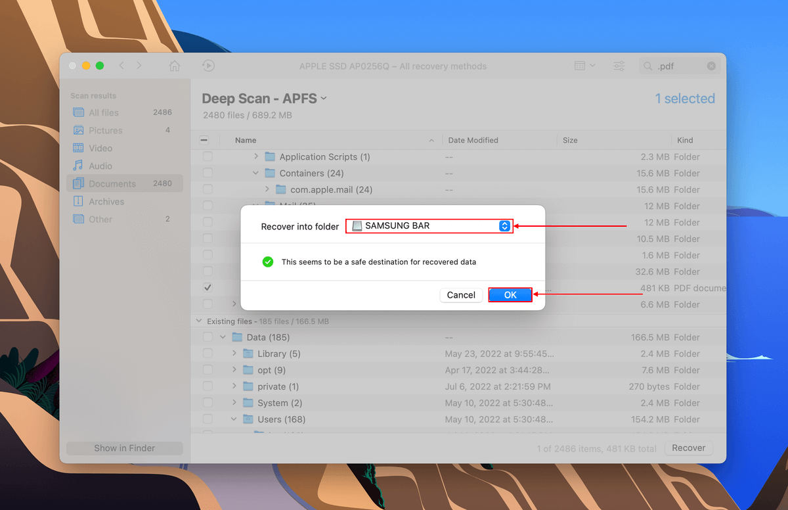Open the Deep Scan - APFS dropdown
Screen dimensions: 788x510
pos(265,99)
